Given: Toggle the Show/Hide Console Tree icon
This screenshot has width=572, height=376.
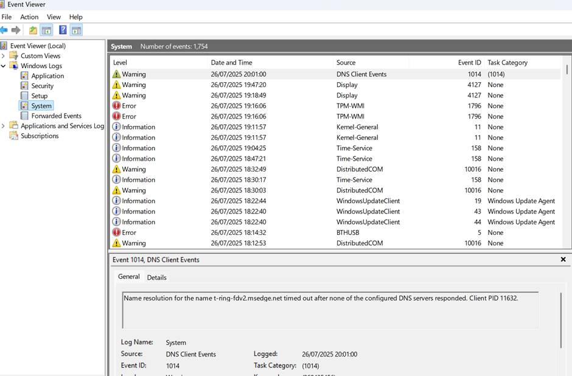Looking at the screenshot, I should pos(46,30).
